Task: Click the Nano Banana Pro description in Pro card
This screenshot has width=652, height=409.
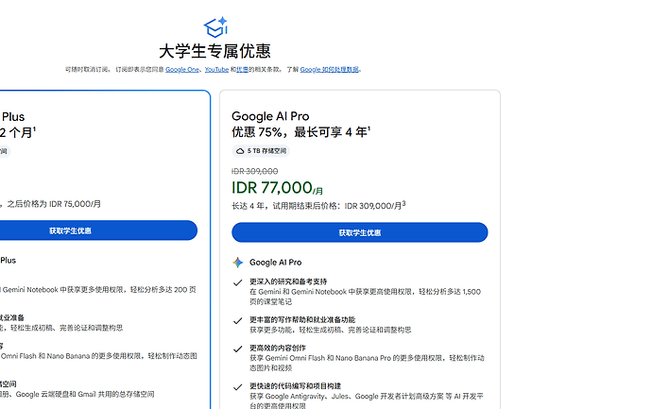Action: (x=367, y=363)
